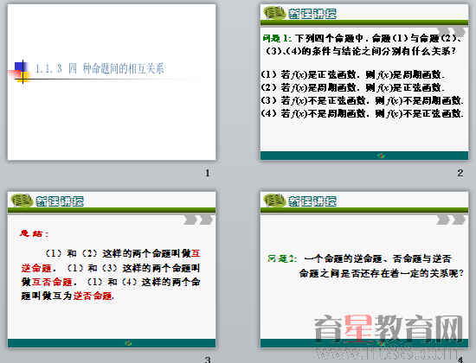476x363 pixels.
Task: Click the red 逆否命题 text on slide 3
Action: coord(93,296)
